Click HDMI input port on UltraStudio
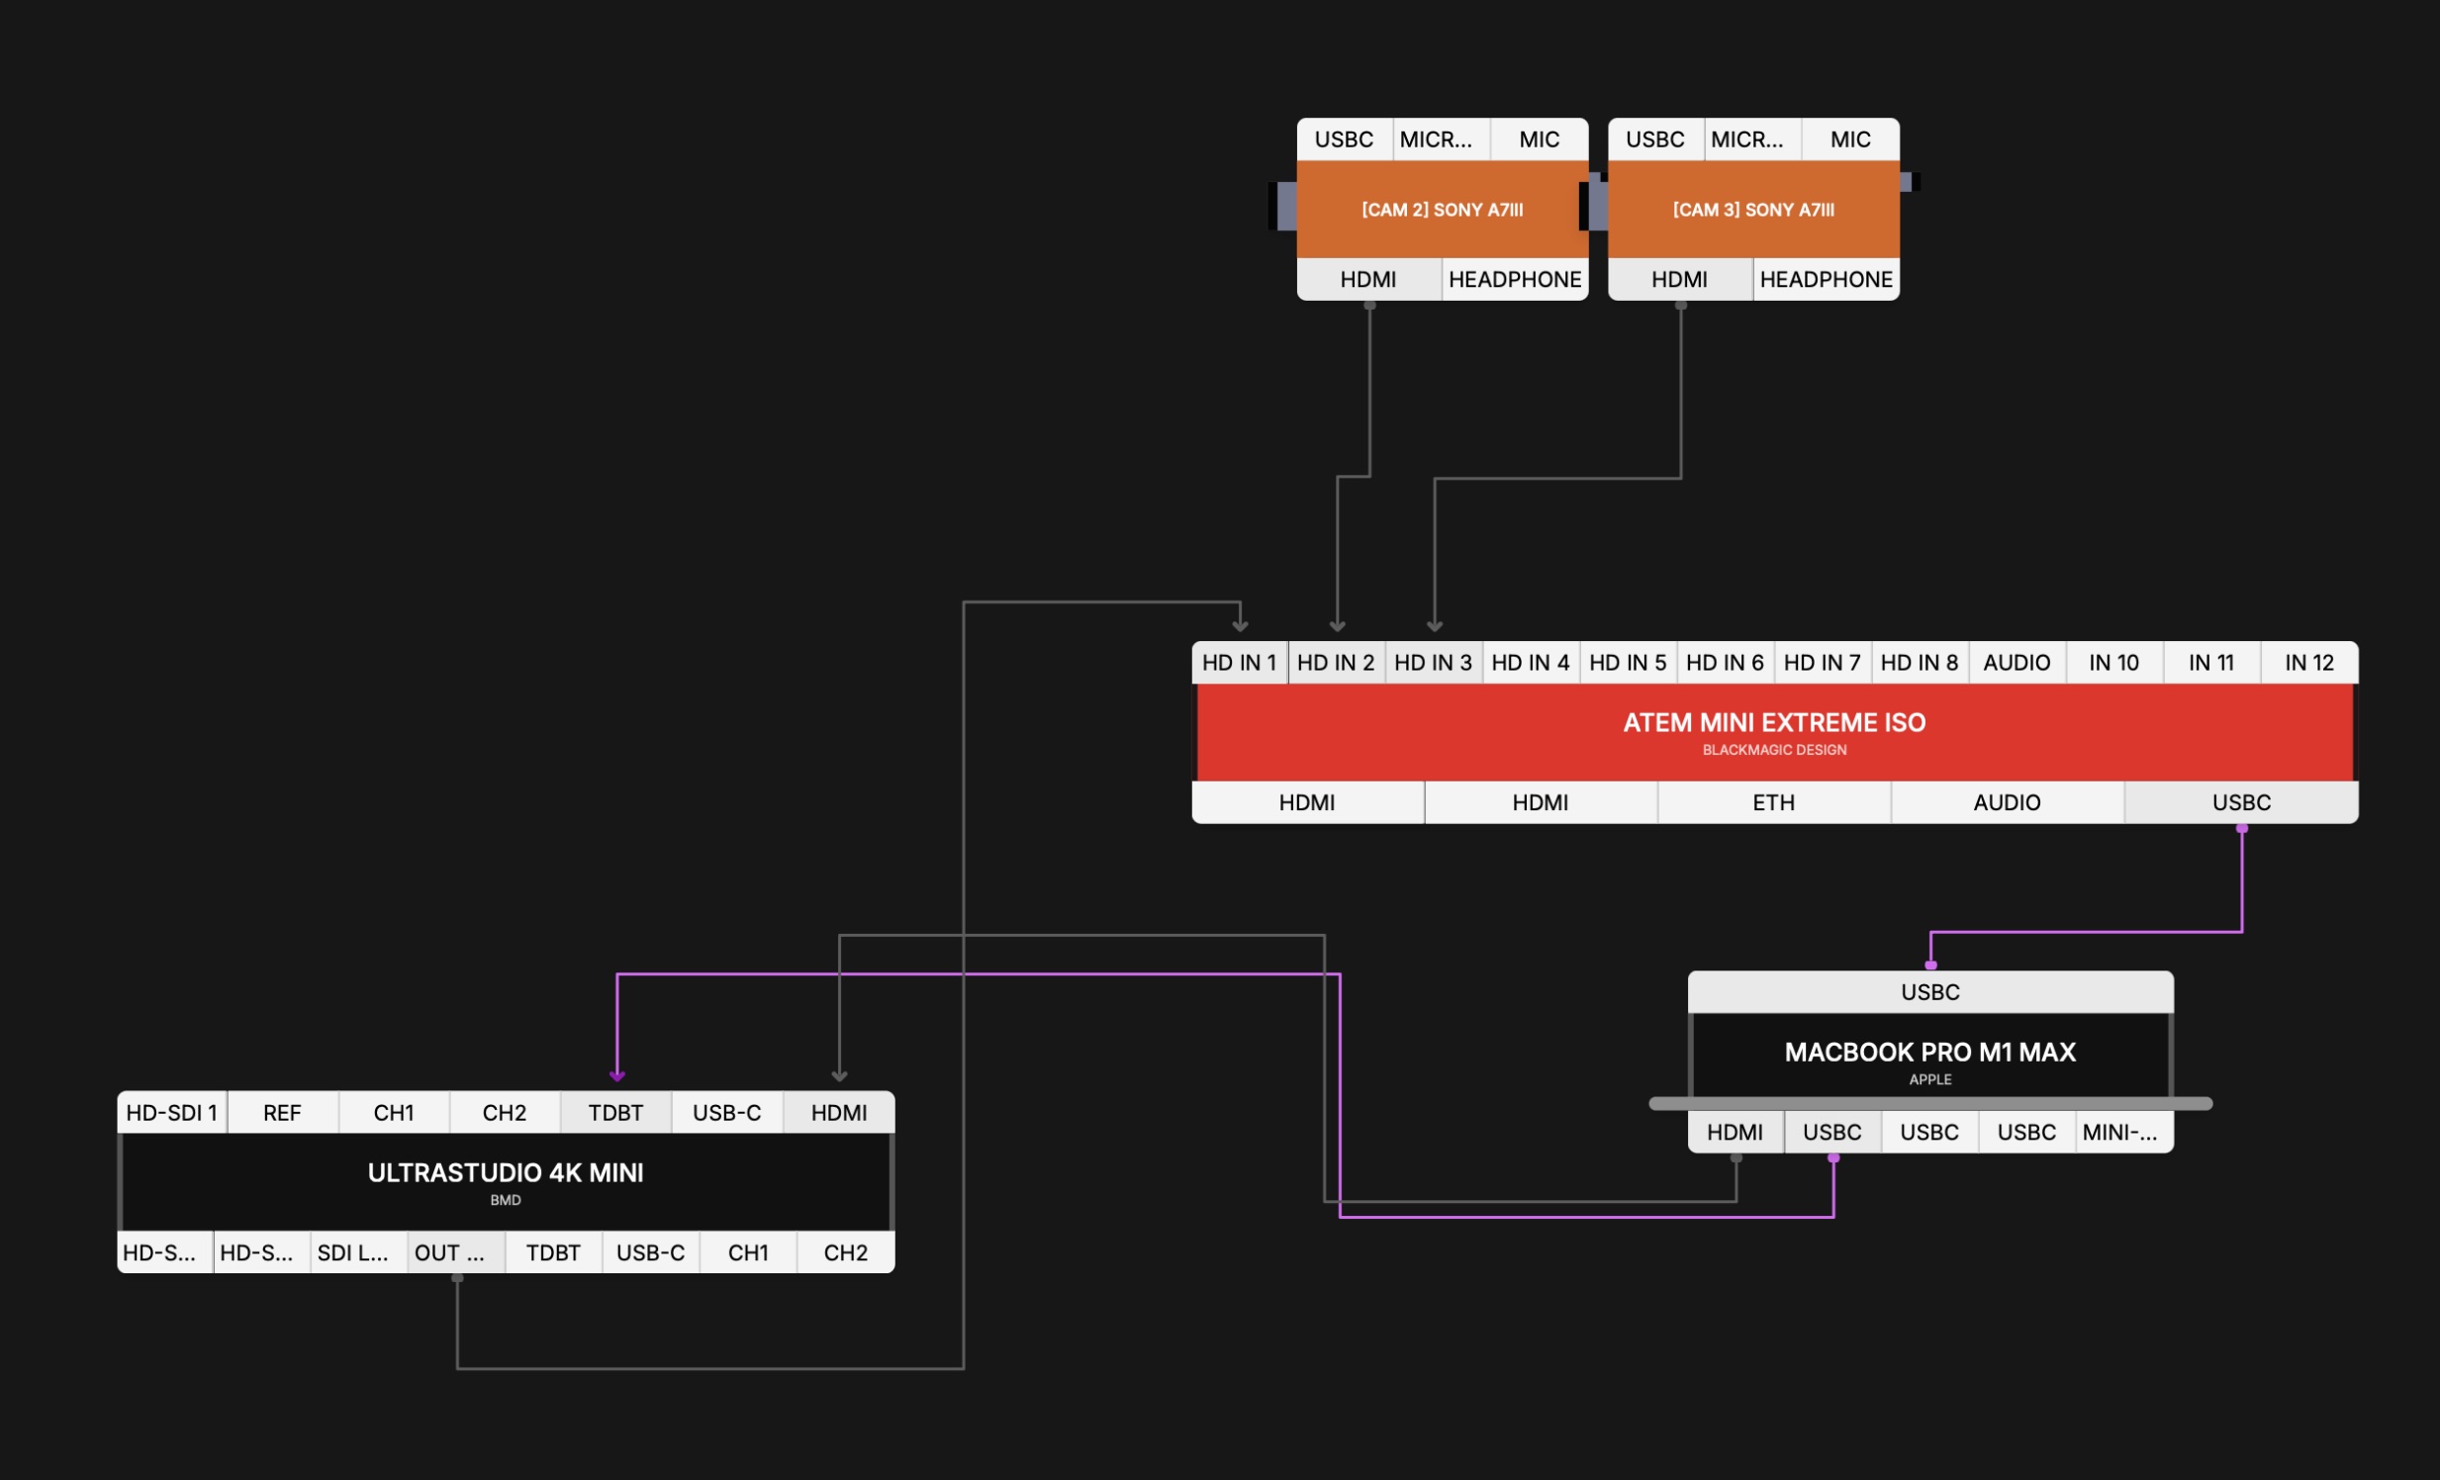This screenshot has width=2440, height=1480. pos(839,1113)
